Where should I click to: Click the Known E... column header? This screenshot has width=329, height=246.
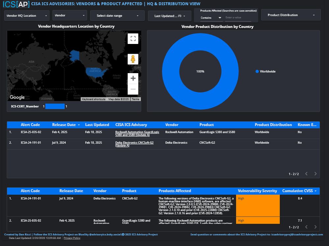tap(307, 125)
